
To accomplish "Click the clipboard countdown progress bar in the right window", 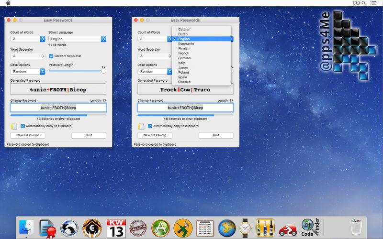I will [185, 115].
